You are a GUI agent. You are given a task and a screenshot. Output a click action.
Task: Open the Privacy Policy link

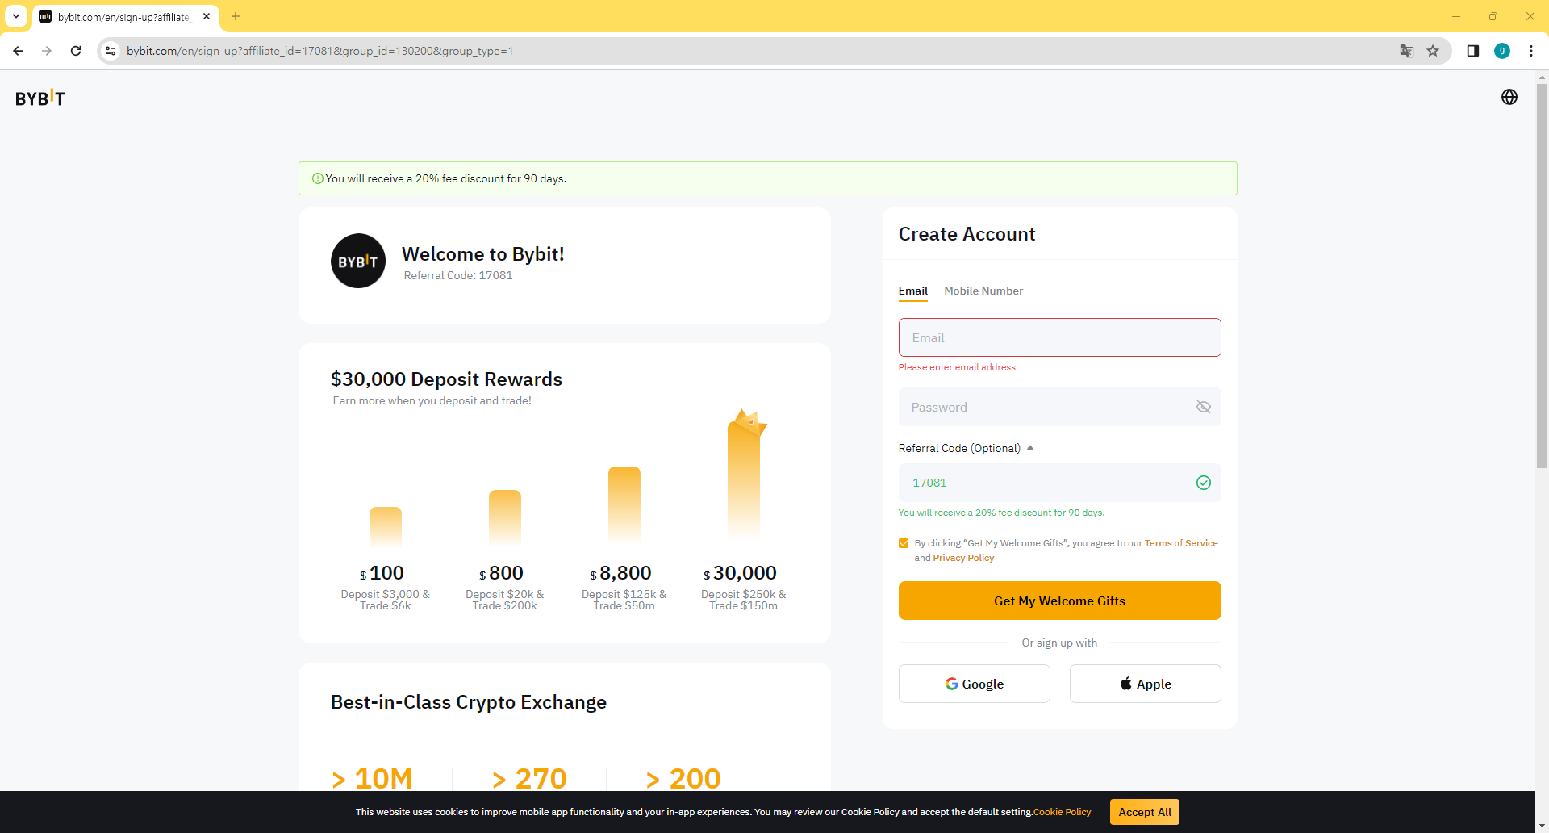coord(963,558)
